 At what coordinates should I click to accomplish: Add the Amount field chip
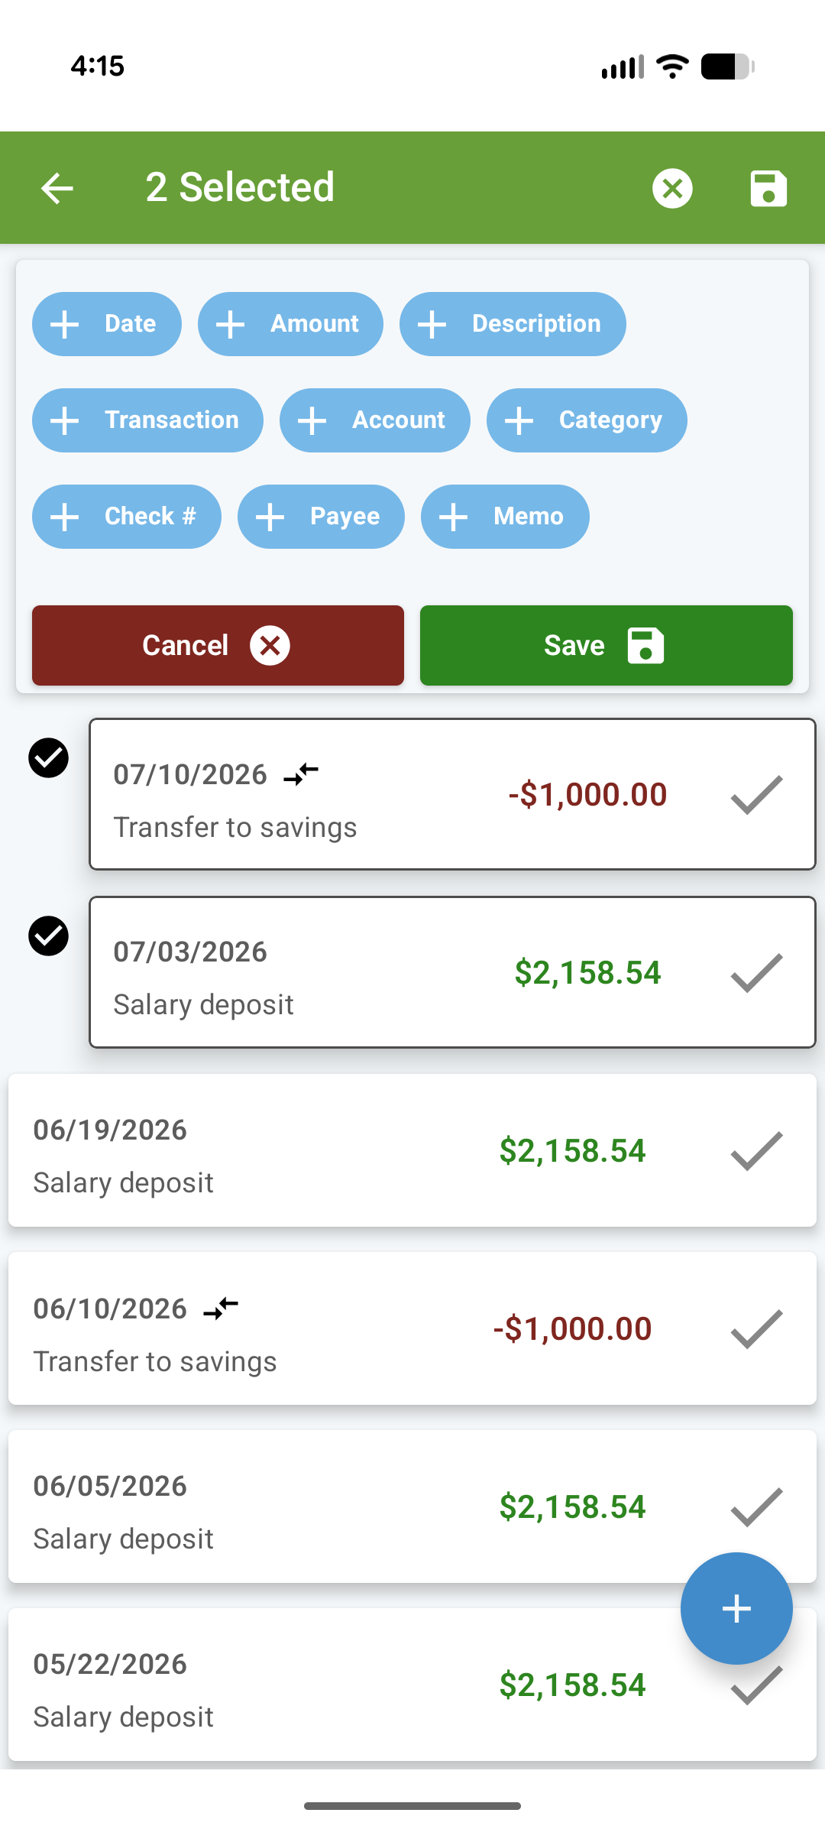point(290,324)
